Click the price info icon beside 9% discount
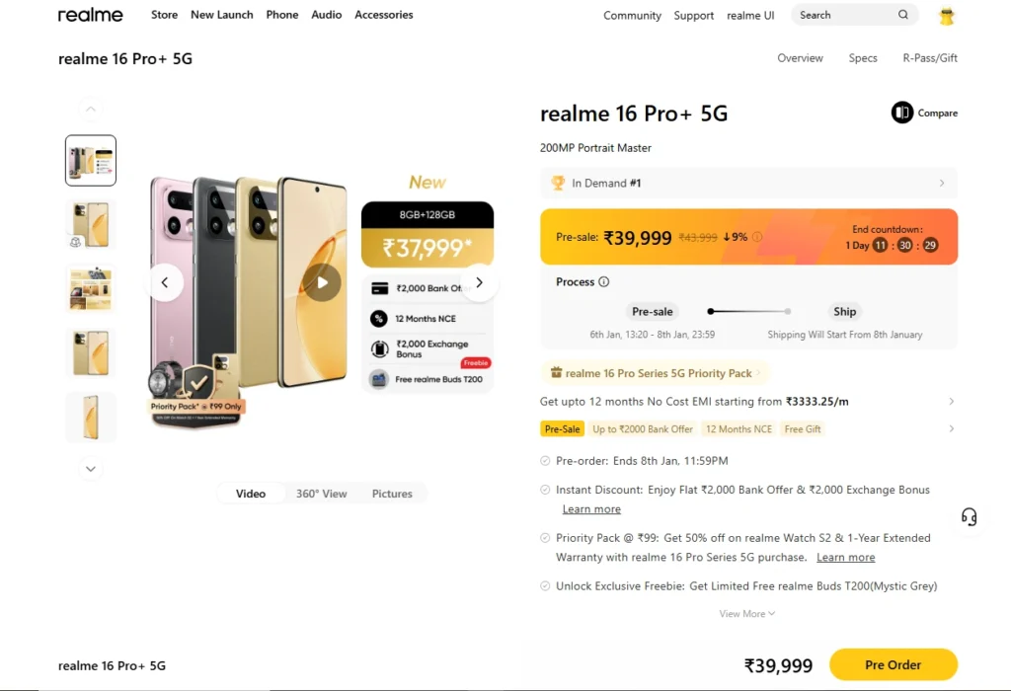The width and height of the screenshot is (1011, 691). 757,237
